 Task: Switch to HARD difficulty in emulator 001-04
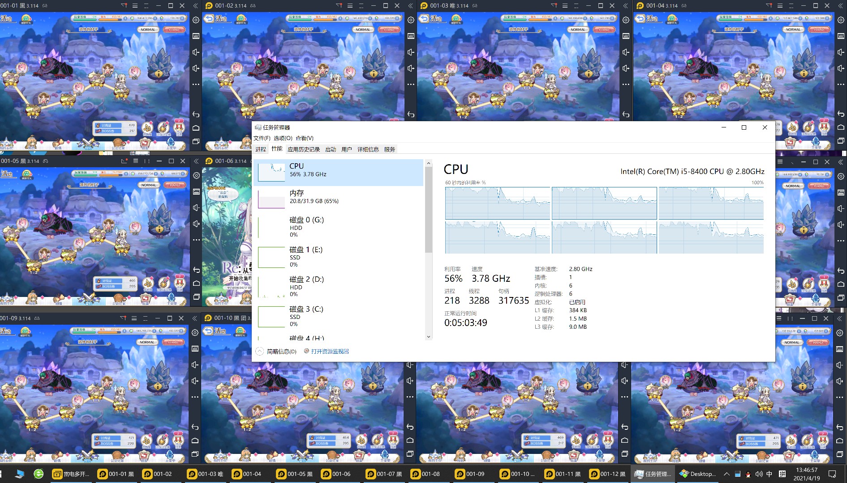819,30
